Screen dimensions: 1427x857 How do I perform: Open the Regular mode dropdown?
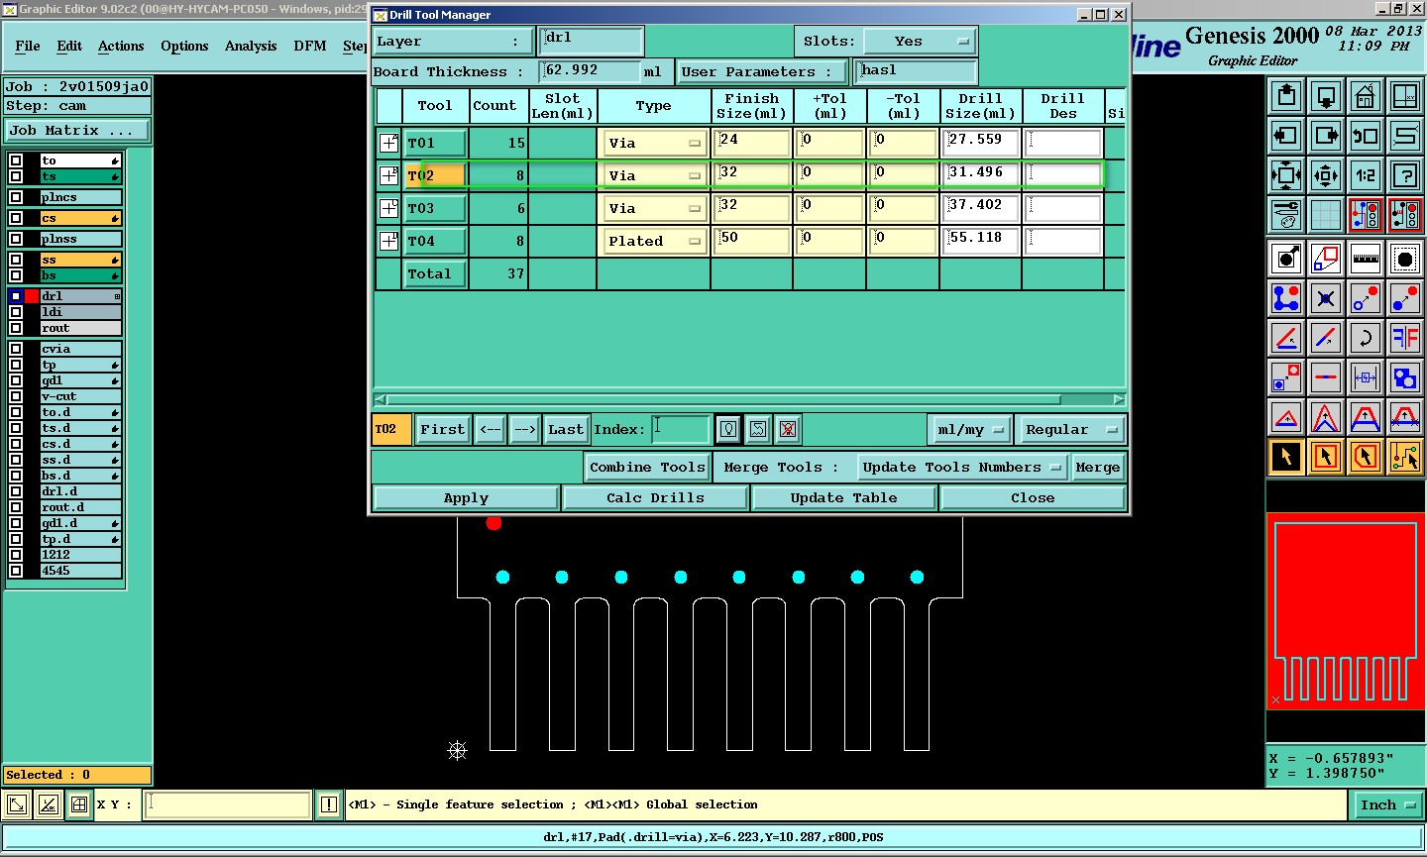point(1070,430)
